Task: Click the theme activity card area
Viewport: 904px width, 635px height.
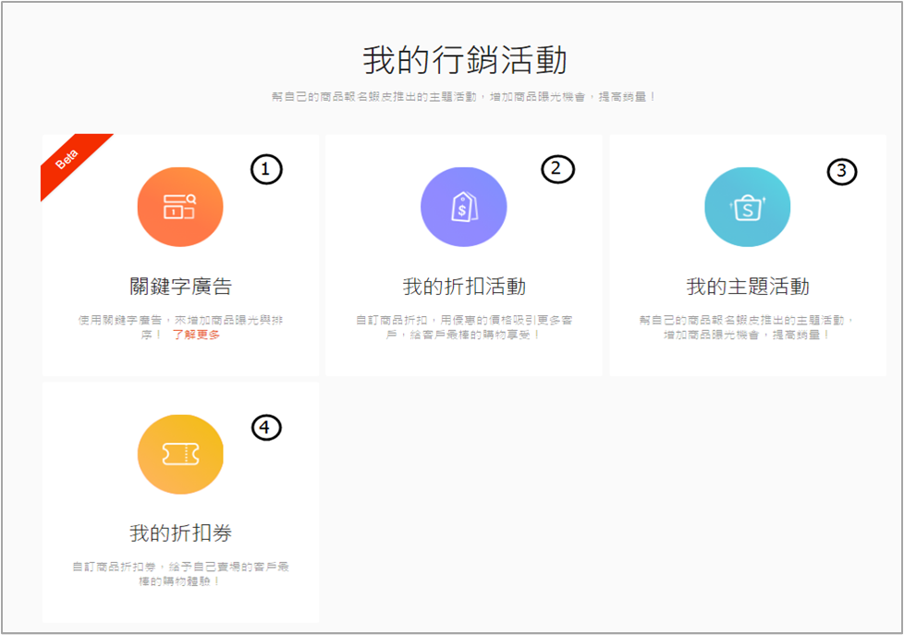Action: 748,254
